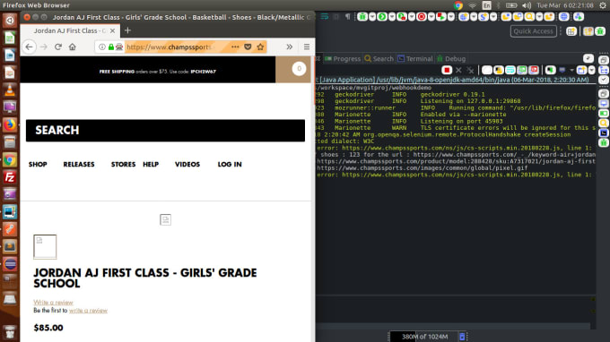Toggle editor Word Wrap in Eclipse main toolbar

click(x=325, y=17)
